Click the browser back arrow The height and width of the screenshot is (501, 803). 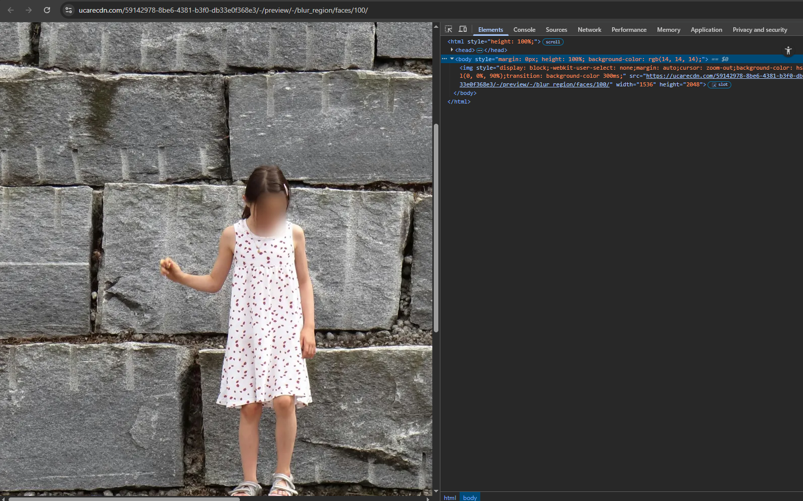point(11,10)
